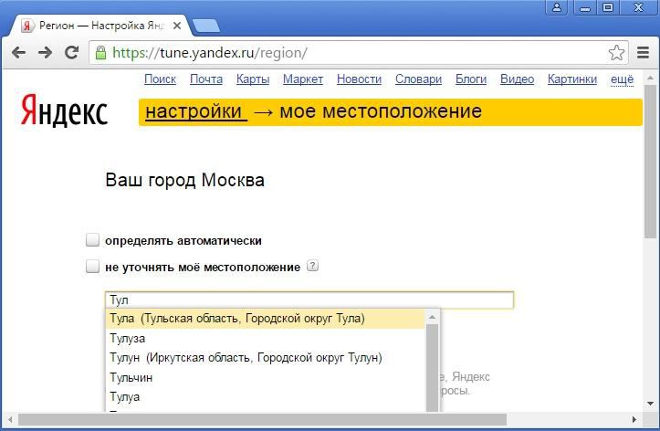Click the page vertical scrollbar up arrow

point(650,78)
